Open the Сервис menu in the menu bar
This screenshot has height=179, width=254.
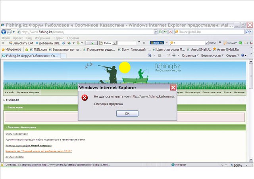point(59,38)
